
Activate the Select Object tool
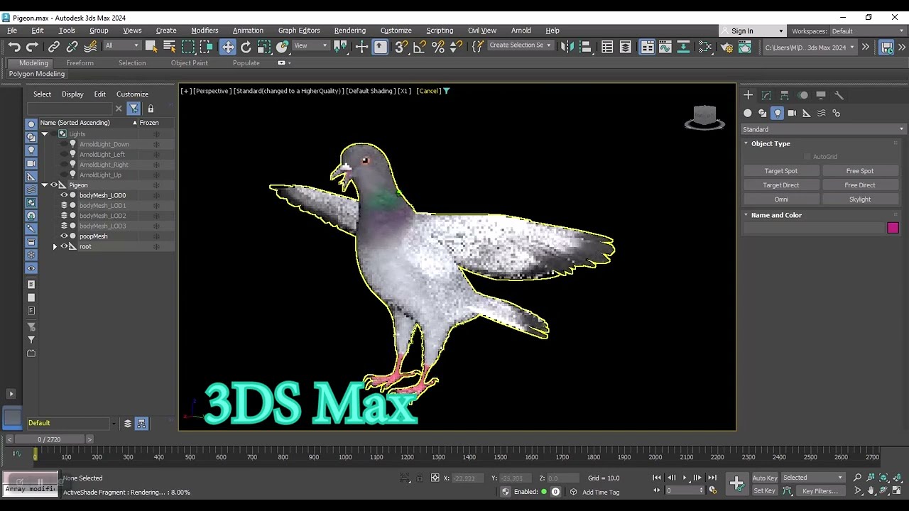[151, 47]
